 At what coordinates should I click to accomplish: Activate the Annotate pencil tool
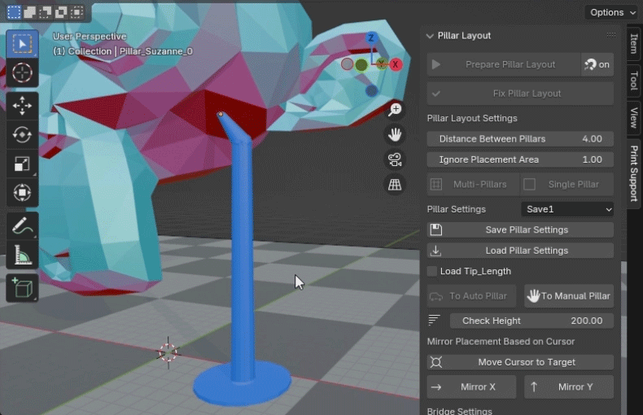click(22, 226)
